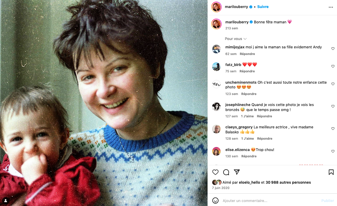Save post with bookmark icon
337x206 pixels.
tap(331, 172)
